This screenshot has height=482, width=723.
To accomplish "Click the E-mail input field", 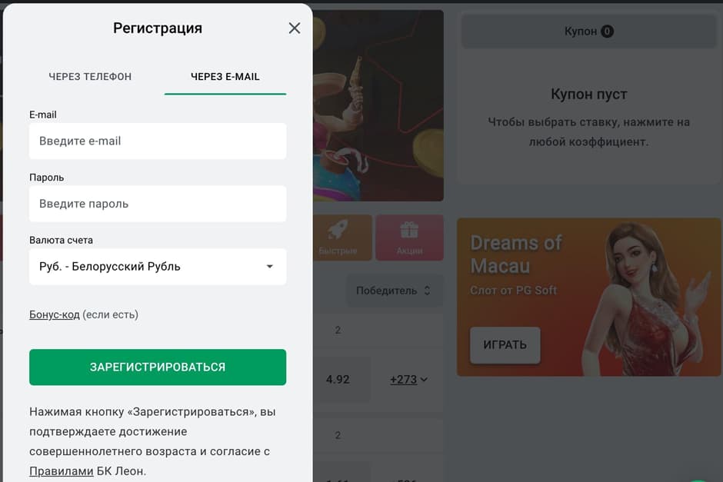I will pos(157,141).
